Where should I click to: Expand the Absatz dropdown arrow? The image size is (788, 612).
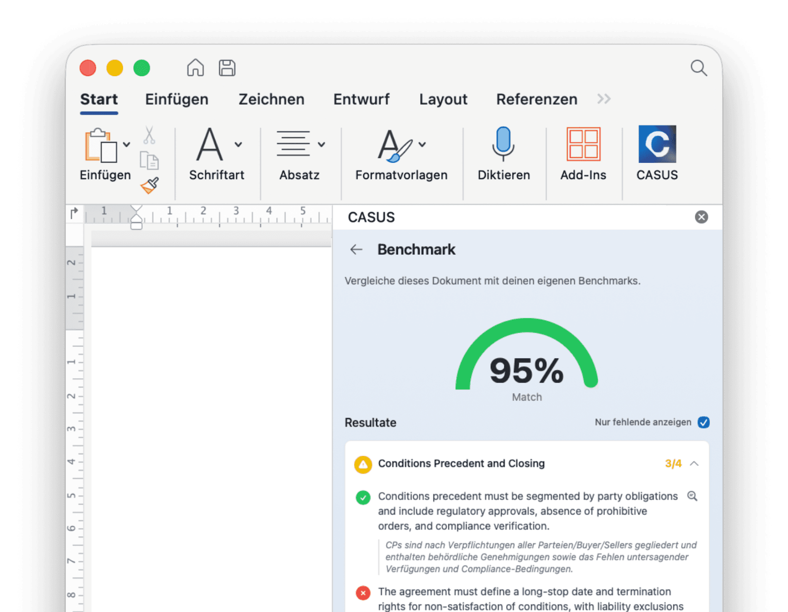pos(321,144)
